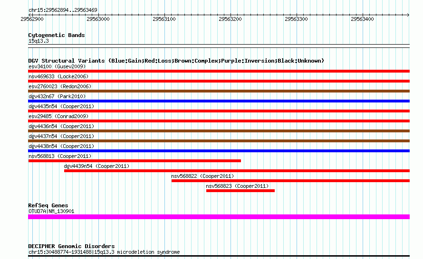Viewport: 423px width, 259px height.
Task: Click the magenta OTUD7A gene bar
Action: (x=219, y=217)
